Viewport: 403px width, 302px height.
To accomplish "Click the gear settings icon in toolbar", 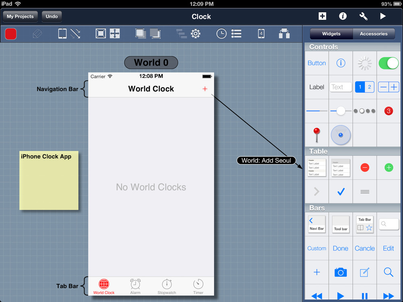I will coord(195,34).
